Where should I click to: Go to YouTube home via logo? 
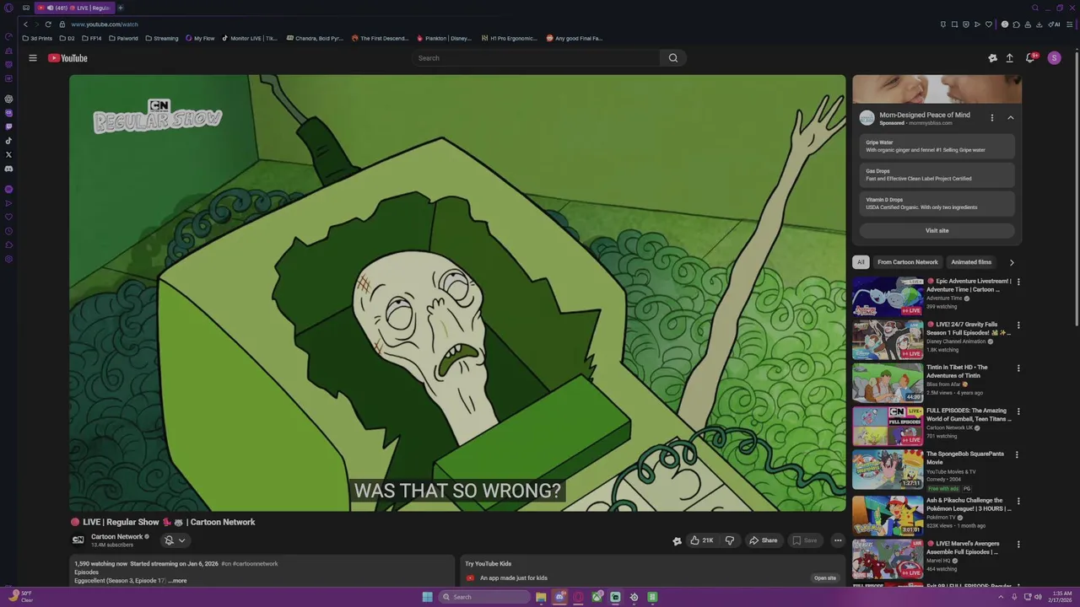(x=67, y=58)
